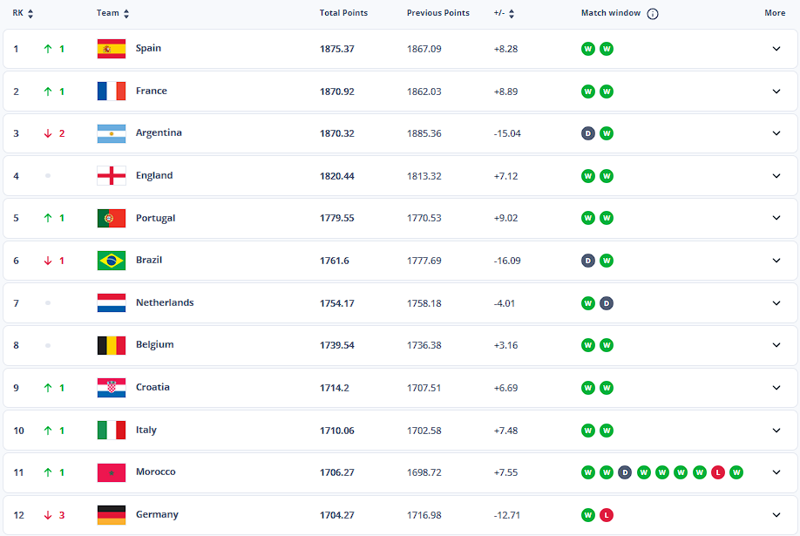Select Morocco's red L match result
The height and width of the screenshot is (536, 800).
[x=718, y=472]
